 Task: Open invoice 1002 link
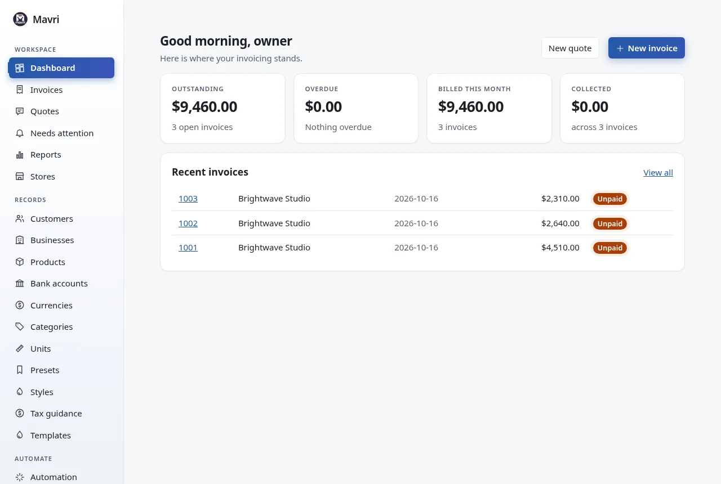(188, 223)
